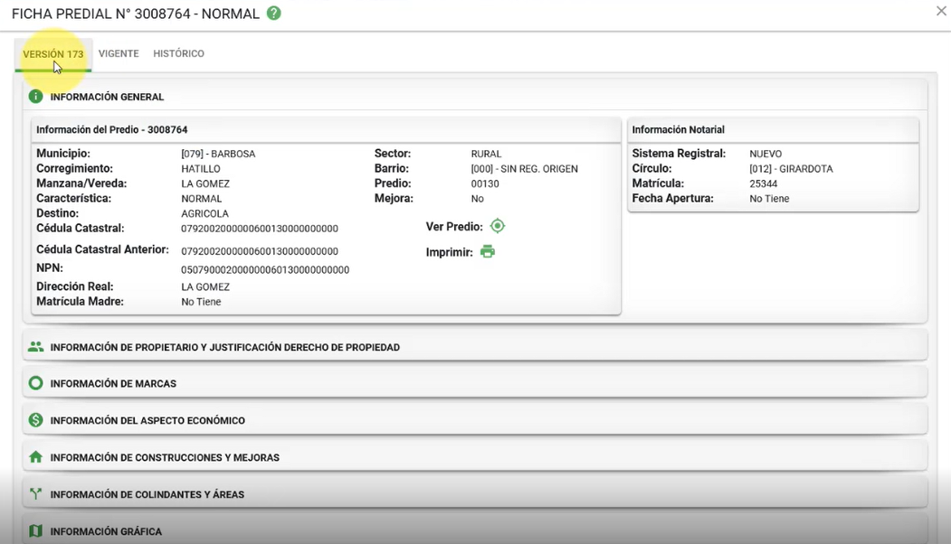
Task: Close the Ficha Predial dialog
Action: 941,12
